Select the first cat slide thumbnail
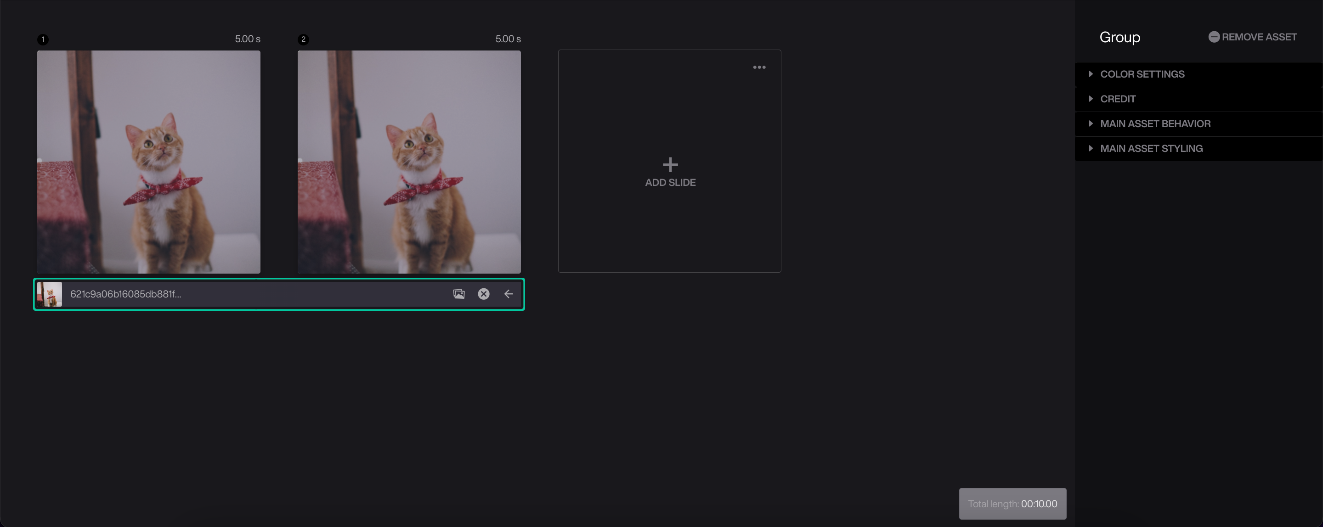The width and height of the screenshot is (1323, 527). (x=148, y=162)
